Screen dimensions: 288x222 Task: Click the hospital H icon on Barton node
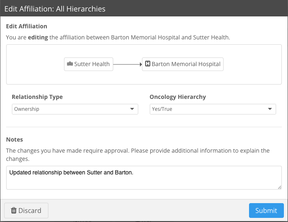coord(147,64)
